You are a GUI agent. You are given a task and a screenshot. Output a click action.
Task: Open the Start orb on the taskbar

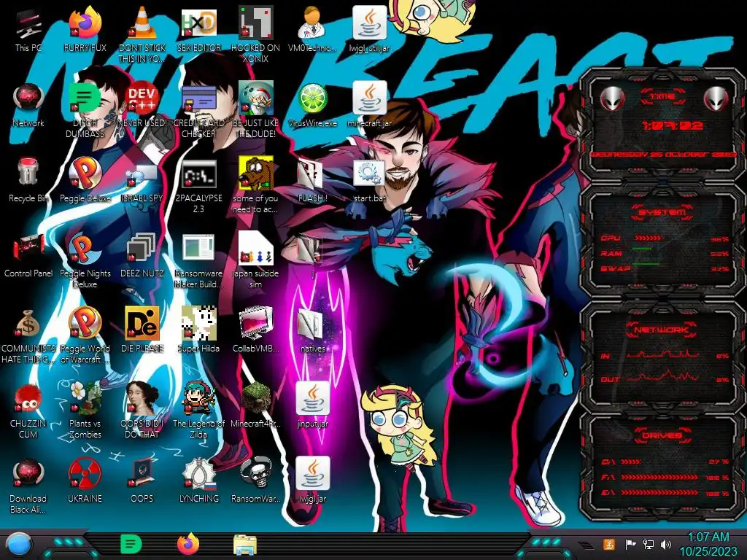click(19, 545)
